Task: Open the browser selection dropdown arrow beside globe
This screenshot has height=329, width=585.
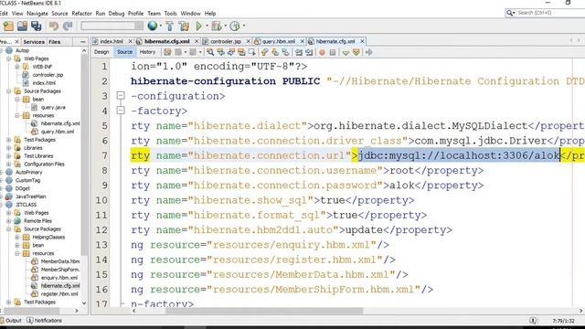Action: (x=161, y=27)
